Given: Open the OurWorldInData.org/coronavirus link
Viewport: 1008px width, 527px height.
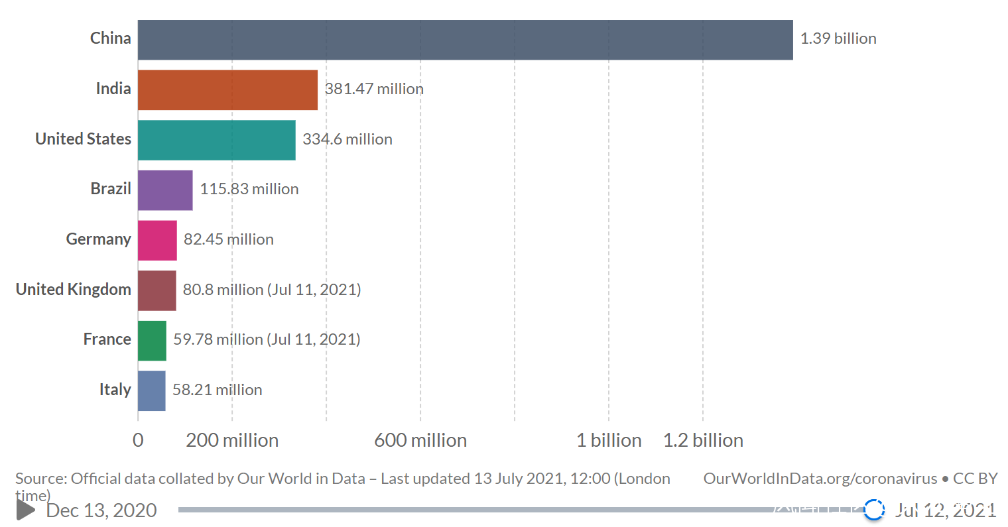Looking at the screenshot, I should point(820,479).
